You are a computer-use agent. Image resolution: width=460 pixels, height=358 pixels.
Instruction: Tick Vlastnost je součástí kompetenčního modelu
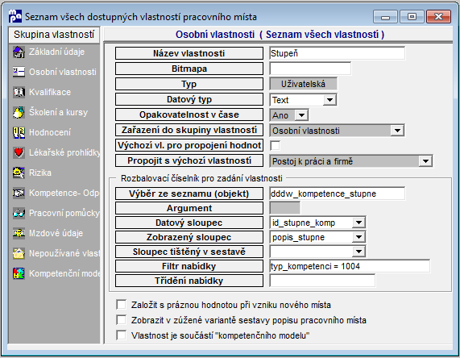[x=121, y=335]
